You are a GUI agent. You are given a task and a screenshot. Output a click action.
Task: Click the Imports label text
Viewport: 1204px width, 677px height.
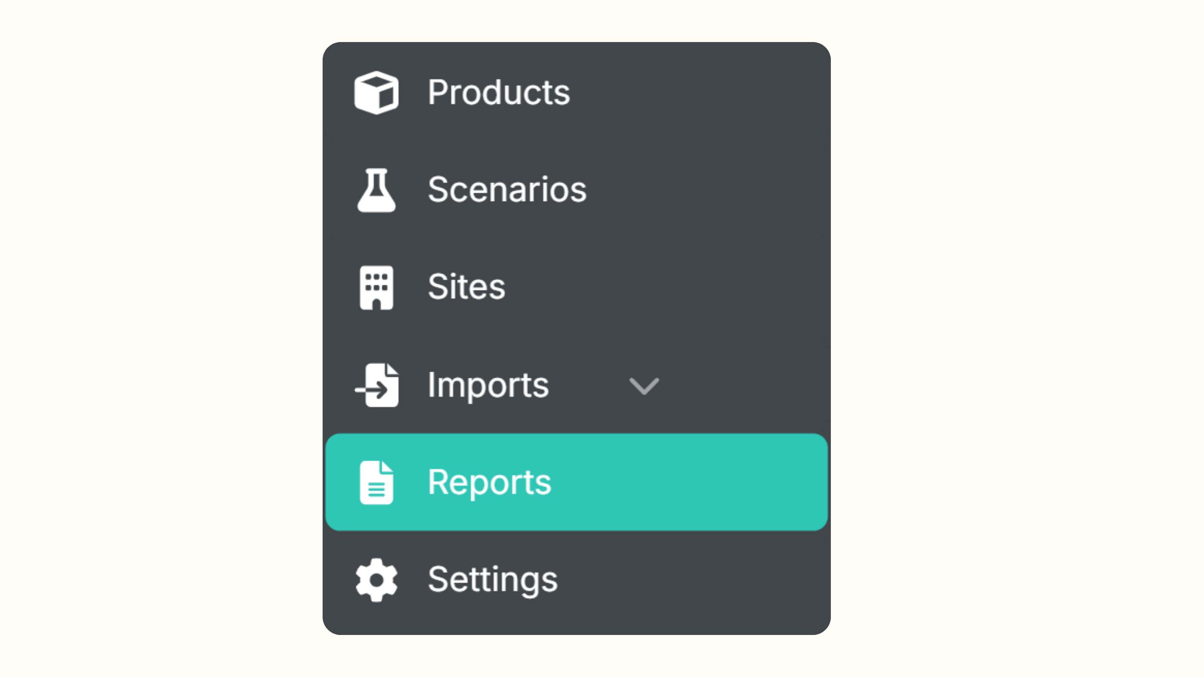tap(488, 385)
